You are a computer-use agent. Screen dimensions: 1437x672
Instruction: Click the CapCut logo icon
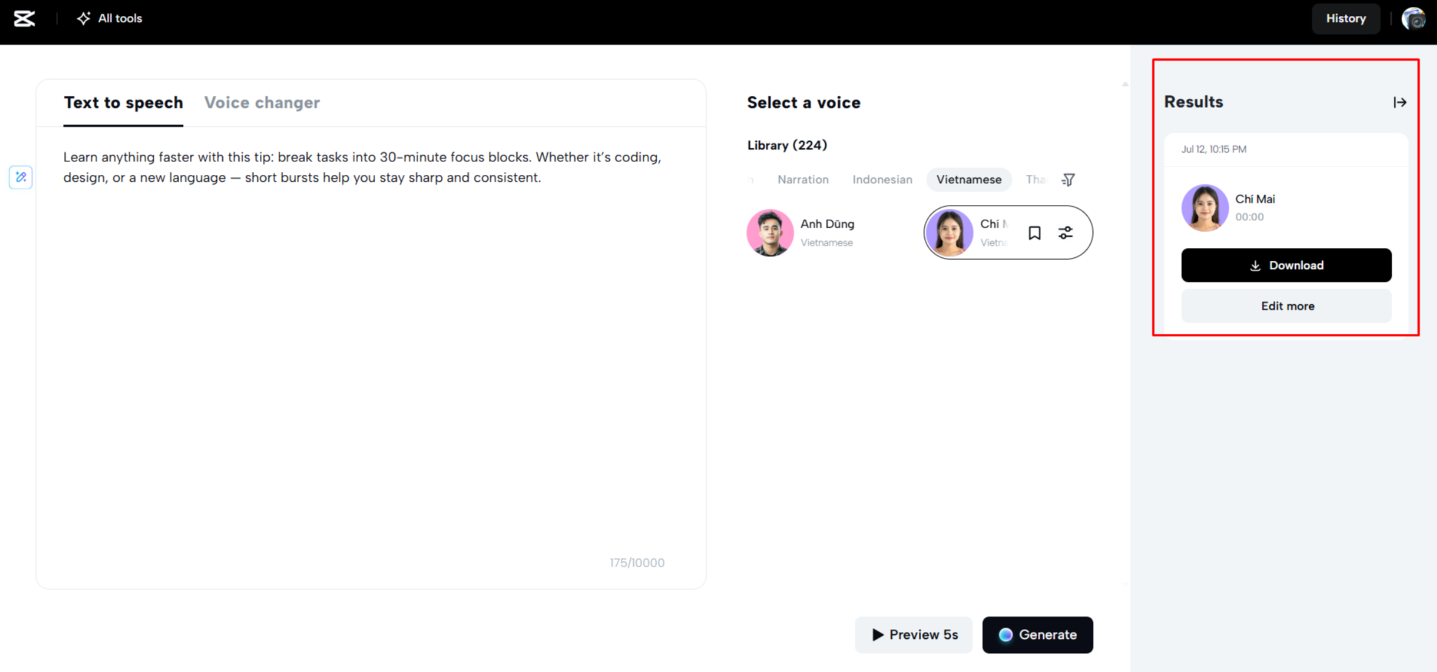click(25, 18)
